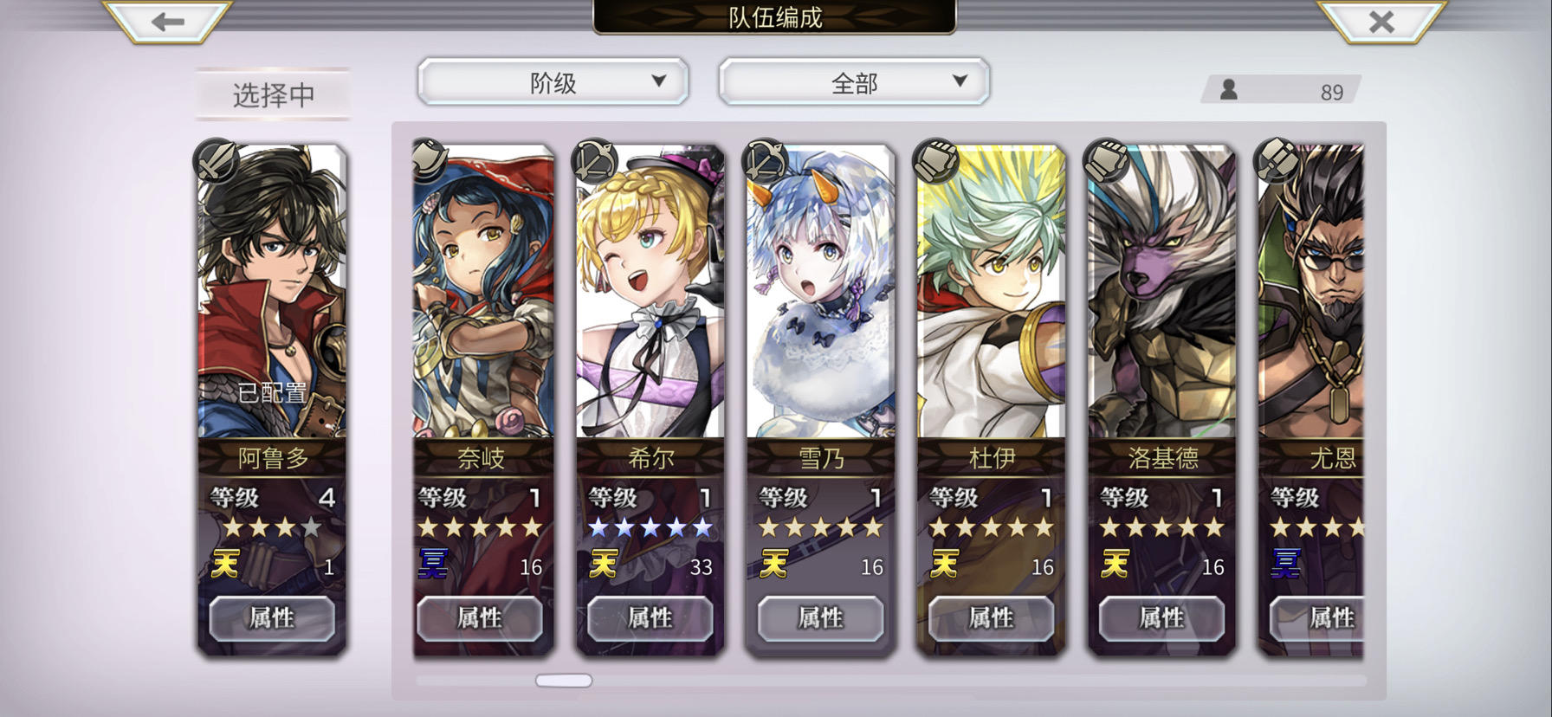Open the 阶级 sort dropdown
The width and height of the screenshot is (1552, 717).
pyautogui.click(x=553, y=82)
